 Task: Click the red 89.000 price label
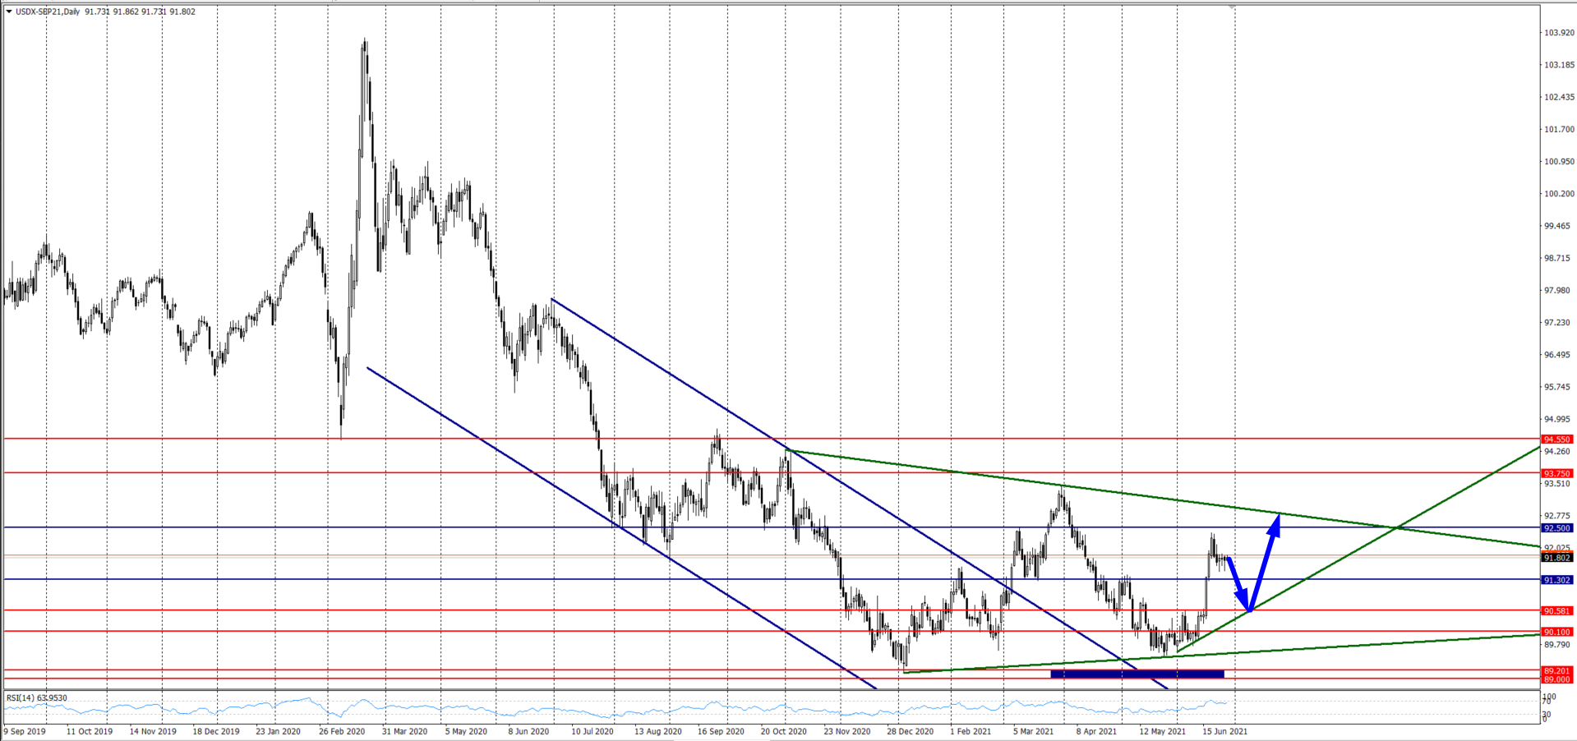(1556, 679)
